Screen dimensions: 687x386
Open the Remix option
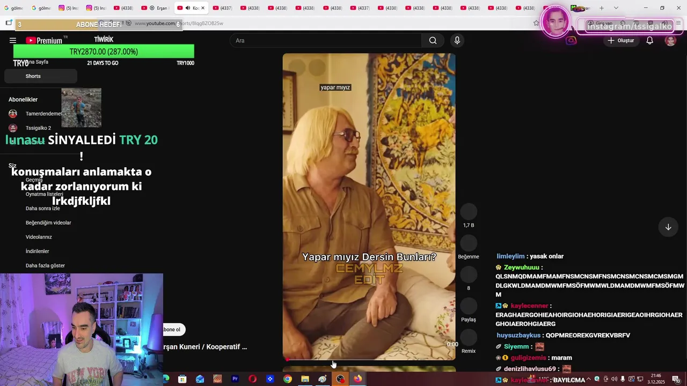[469, 338]
